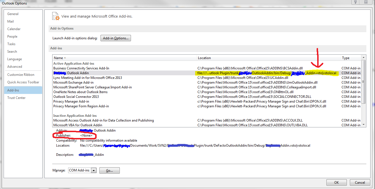Click the Publisher None value
The image size is (375, 189).
tap(86, 135)
